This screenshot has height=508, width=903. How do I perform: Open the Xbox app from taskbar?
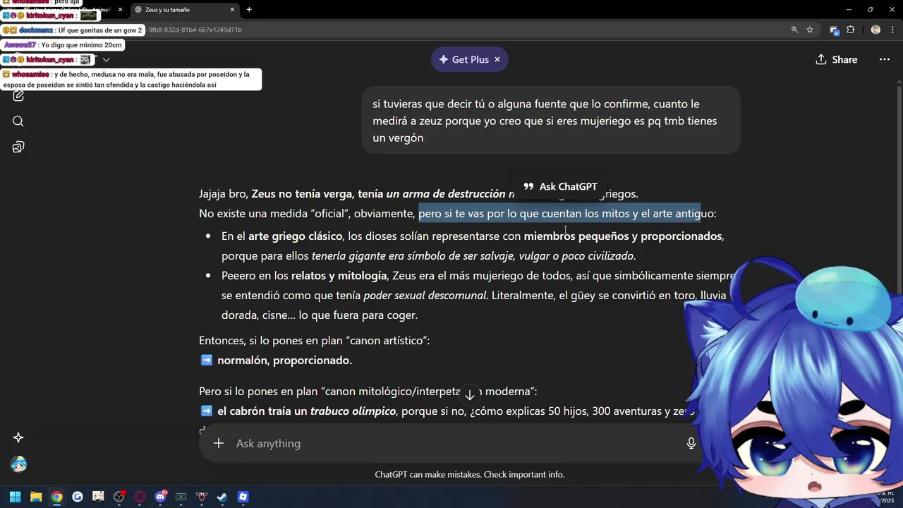[x=181, y=497]
